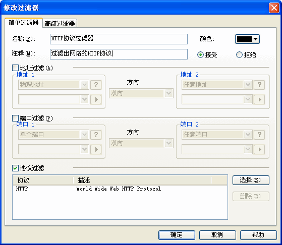
Task: Click the help question icon in 地址 1
Action: coord(96,85)
